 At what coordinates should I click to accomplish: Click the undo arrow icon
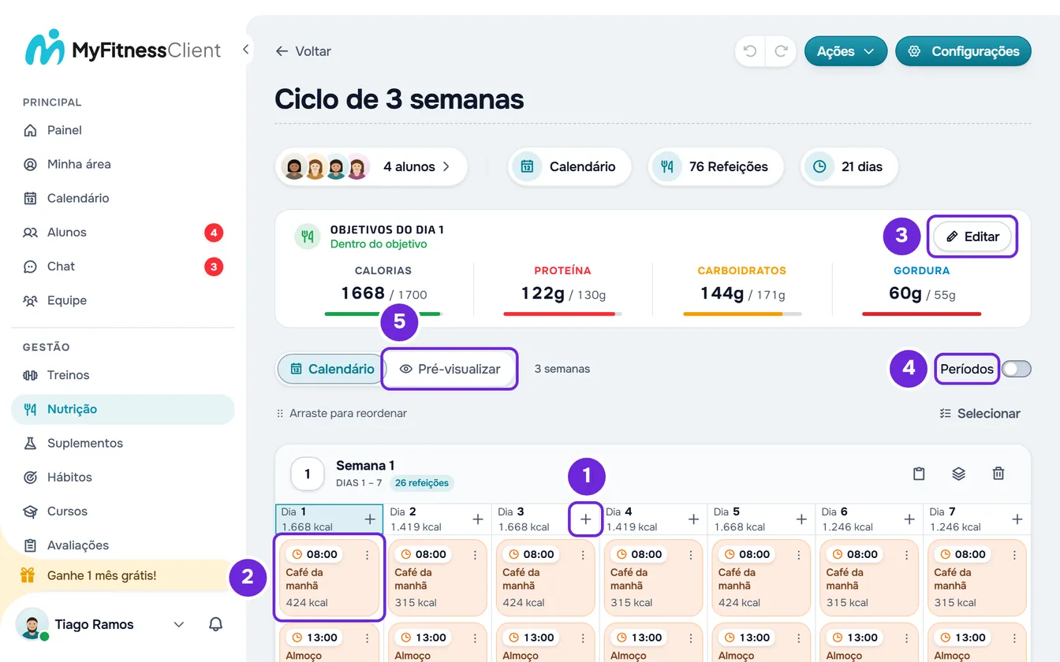point(750,51)
